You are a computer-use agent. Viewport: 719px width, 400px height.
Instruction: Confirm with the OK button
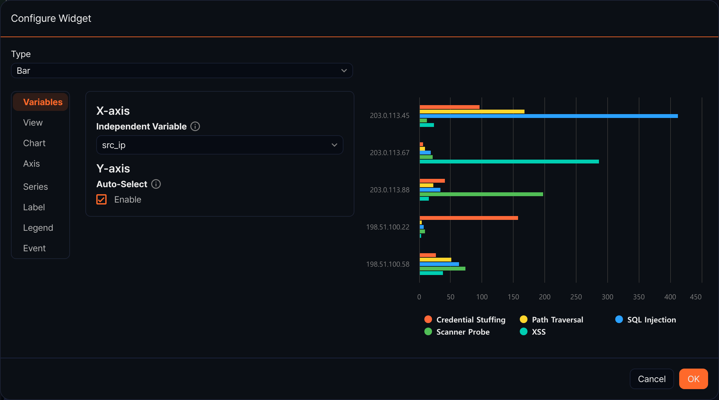[693, 379]
